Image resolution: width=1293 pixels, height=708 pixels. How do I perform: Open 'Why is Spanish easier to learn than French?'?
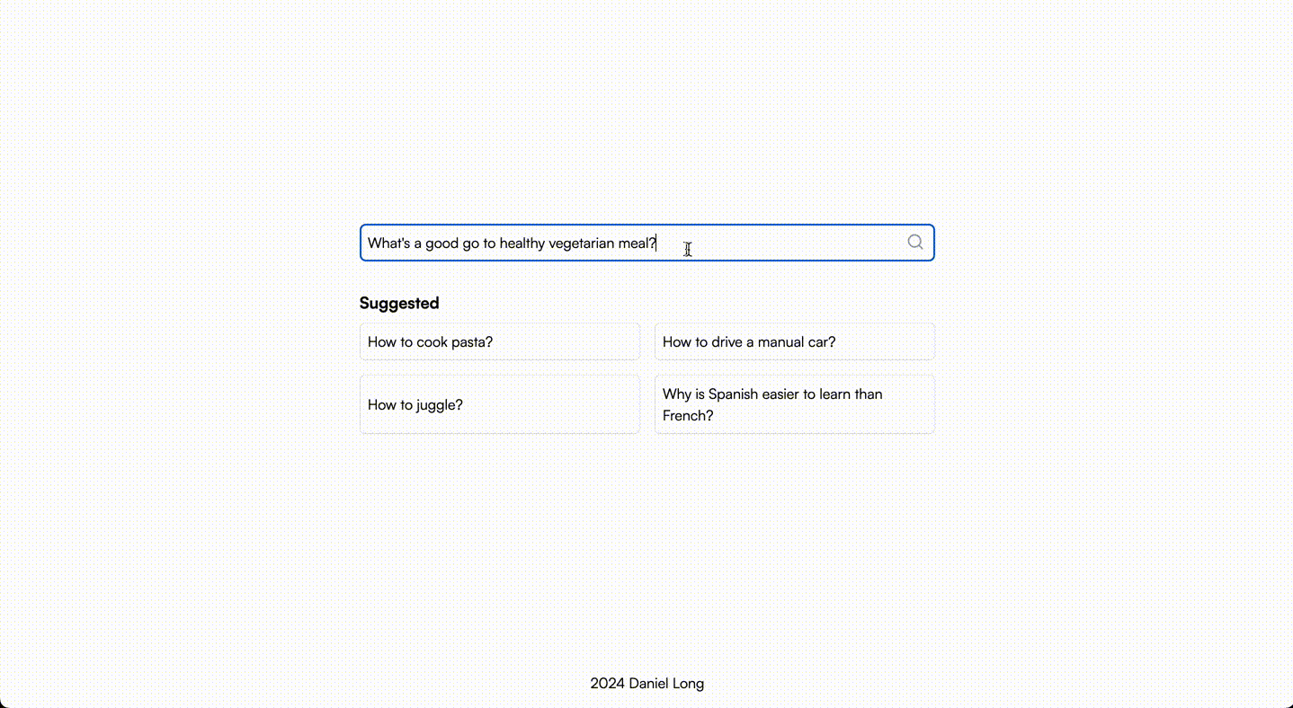coord(794,404)
